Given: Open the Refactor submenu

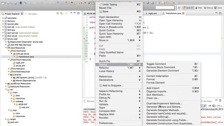Looking at the screenshot, I should tap(119, 68).
